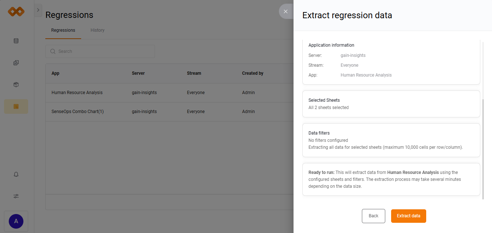Run extraction with the Extract data button
Image resolution: width=492 pixels, height=233 pixels.
click(x=408, y=216)
